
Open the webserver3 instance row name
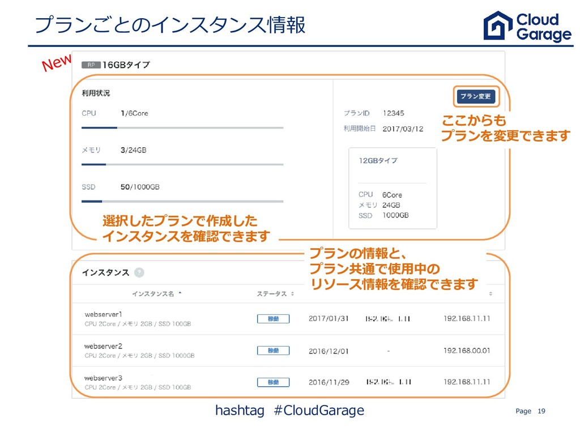tap(103, 378)
